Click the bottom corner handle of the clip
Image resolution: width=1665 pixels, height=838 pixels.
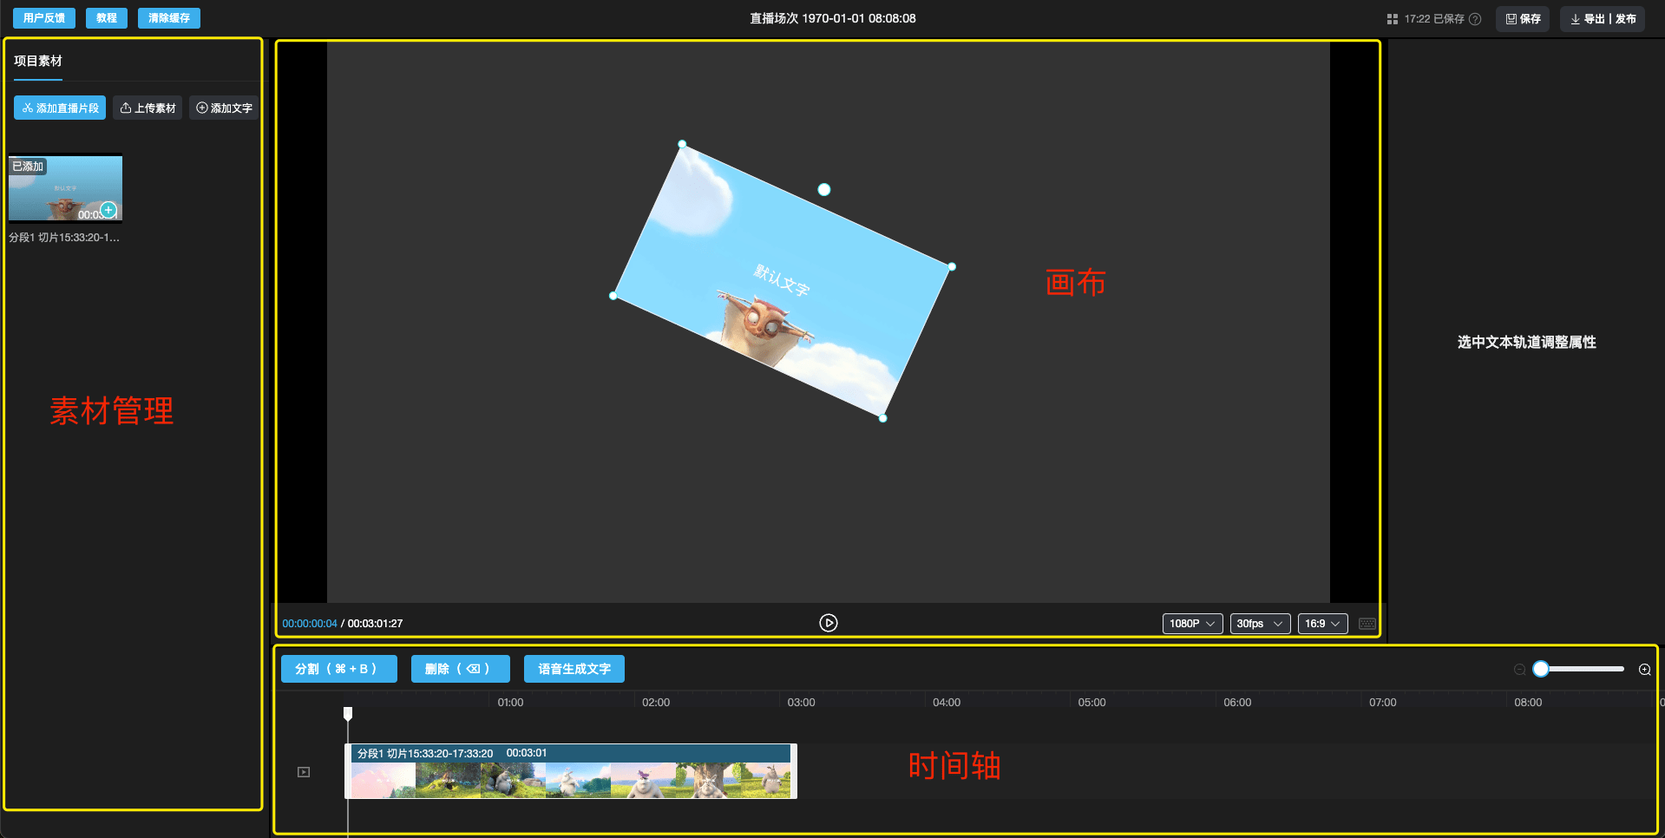883,418
